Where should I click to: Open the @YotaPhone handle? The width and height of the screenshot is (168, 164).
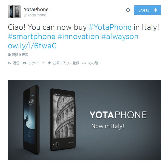click(x=35, y=15)
